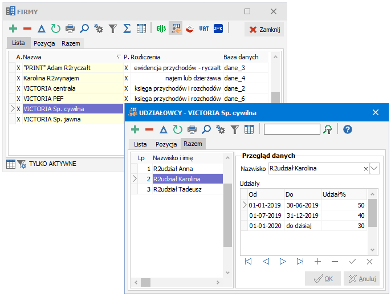This screenshot has height=297, width=391.
Task: Confirm the edit with the navigator checkmark
Action: coord(352,261)
